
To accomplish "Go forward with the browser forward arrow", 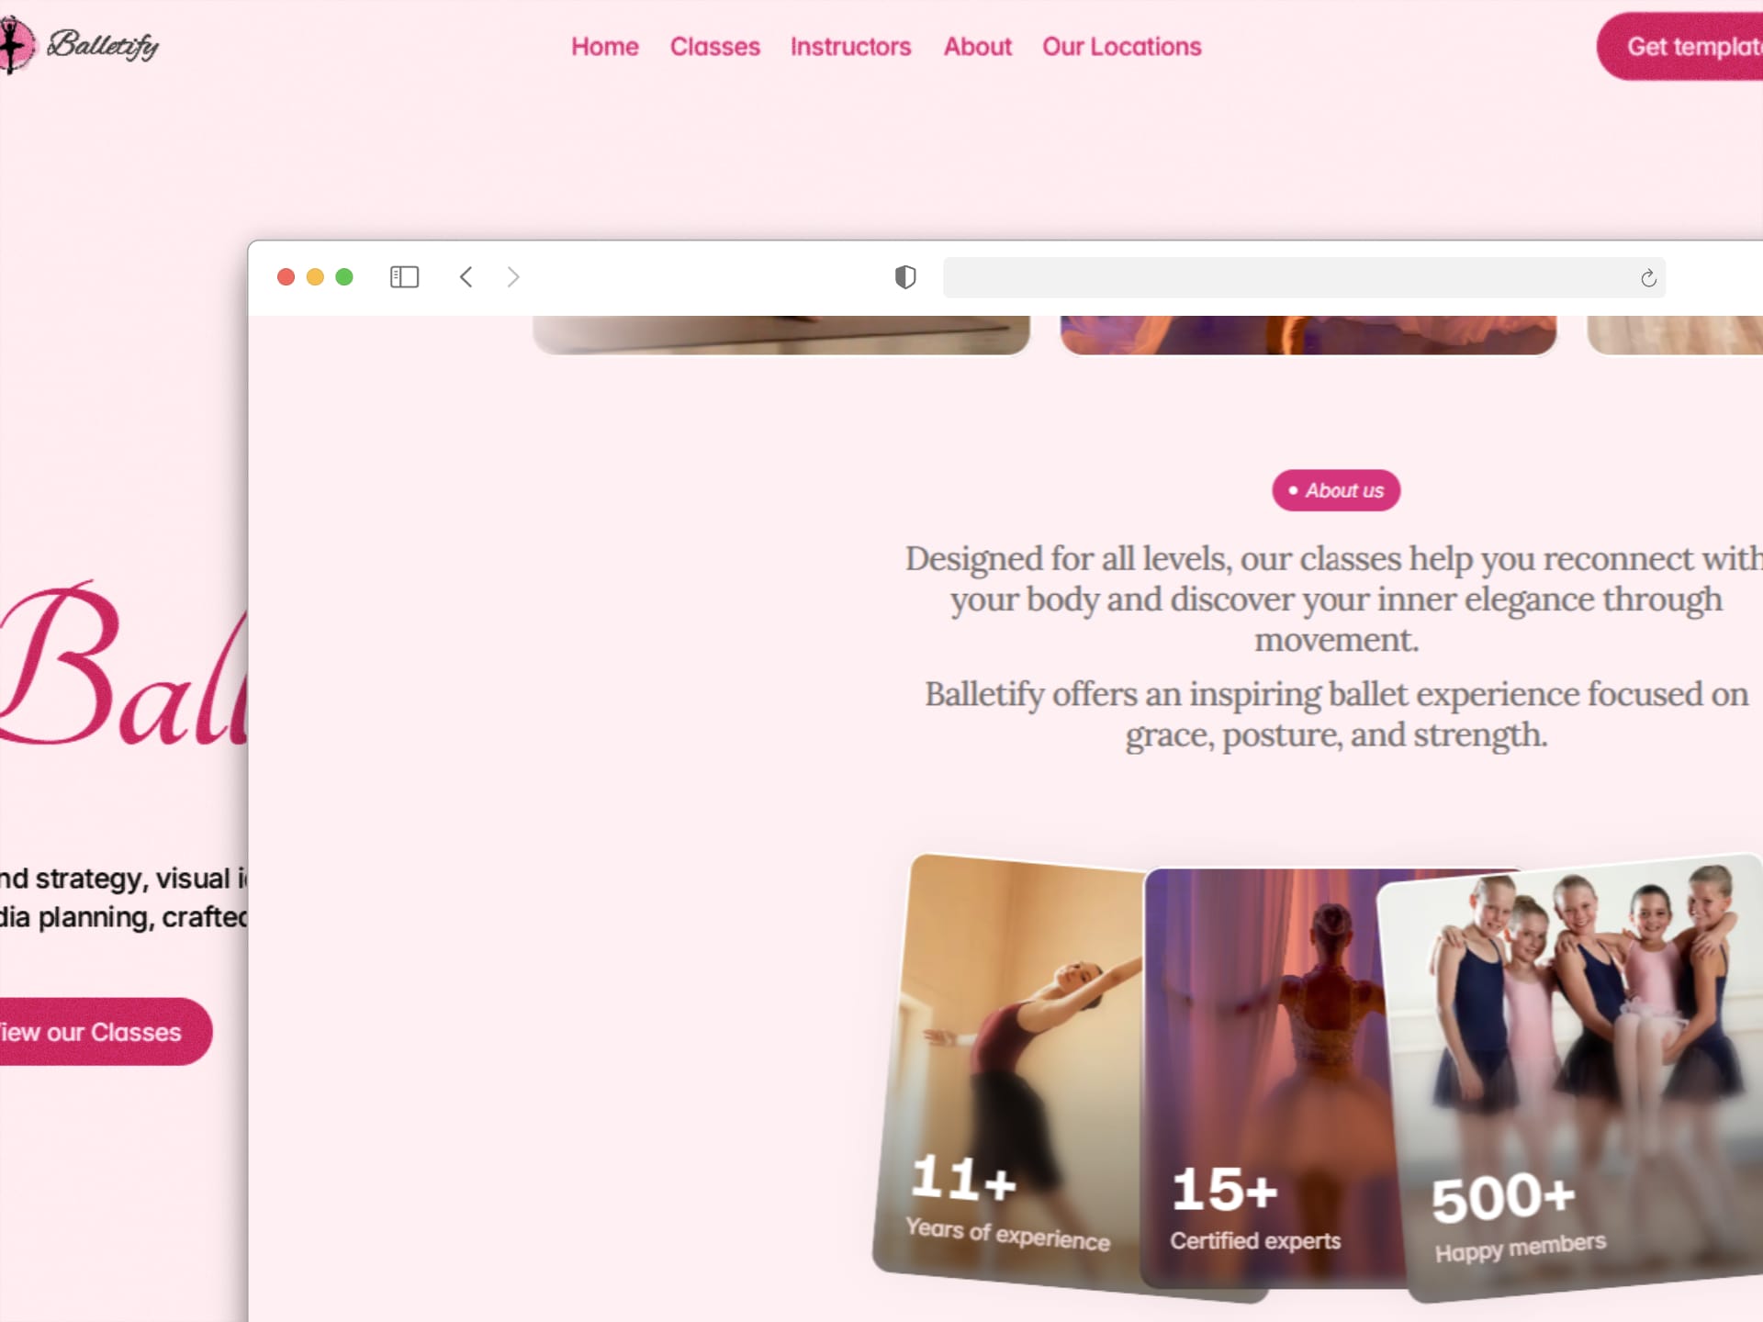I will (x=513, y=276).
